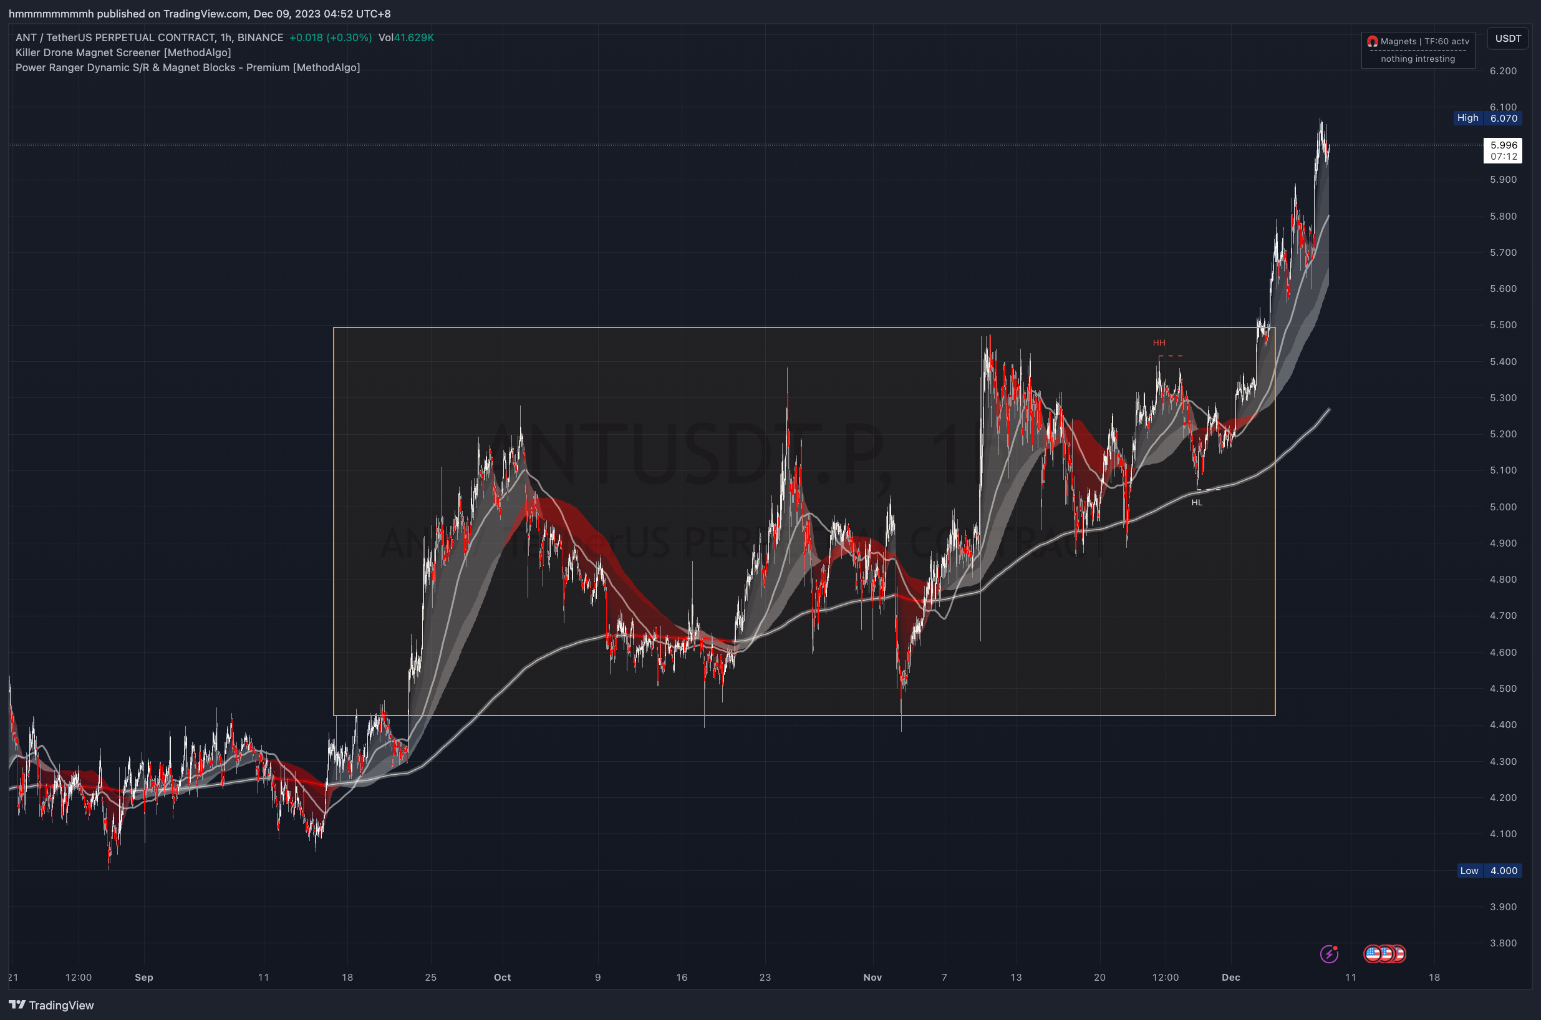
Task: Click the High 6.070 price label
Action: [x=1490, y=119]
